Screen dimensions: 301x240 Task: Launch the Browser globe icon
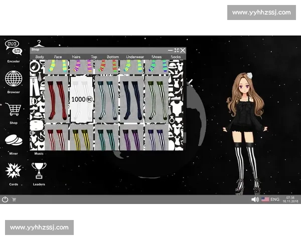click(14, 78)
